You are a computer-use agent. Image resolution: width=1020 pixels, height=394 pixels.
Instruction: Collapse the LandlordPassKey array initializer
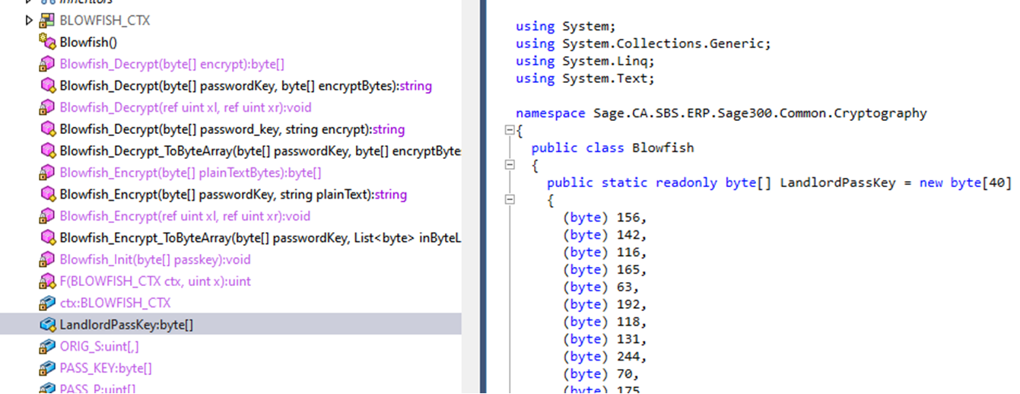tap(509, 201)
